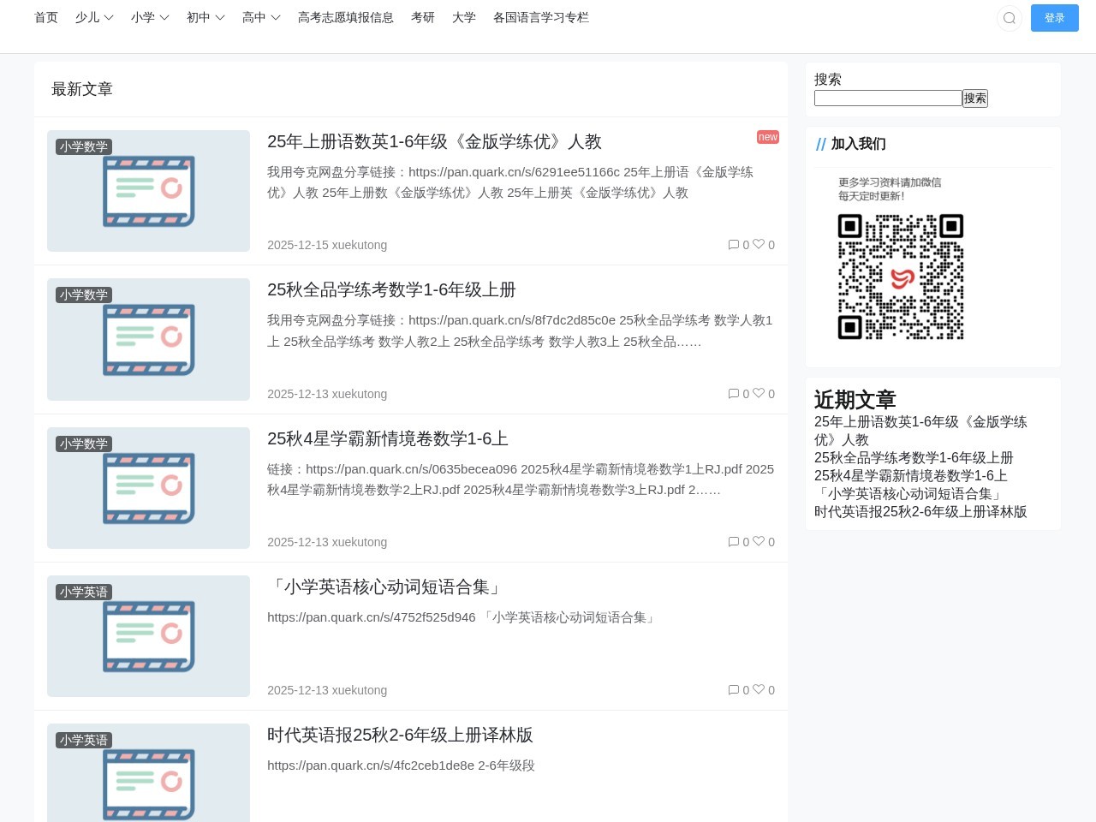
Task: Select 首页 in the navigation bar
Action: coord(45,17)
